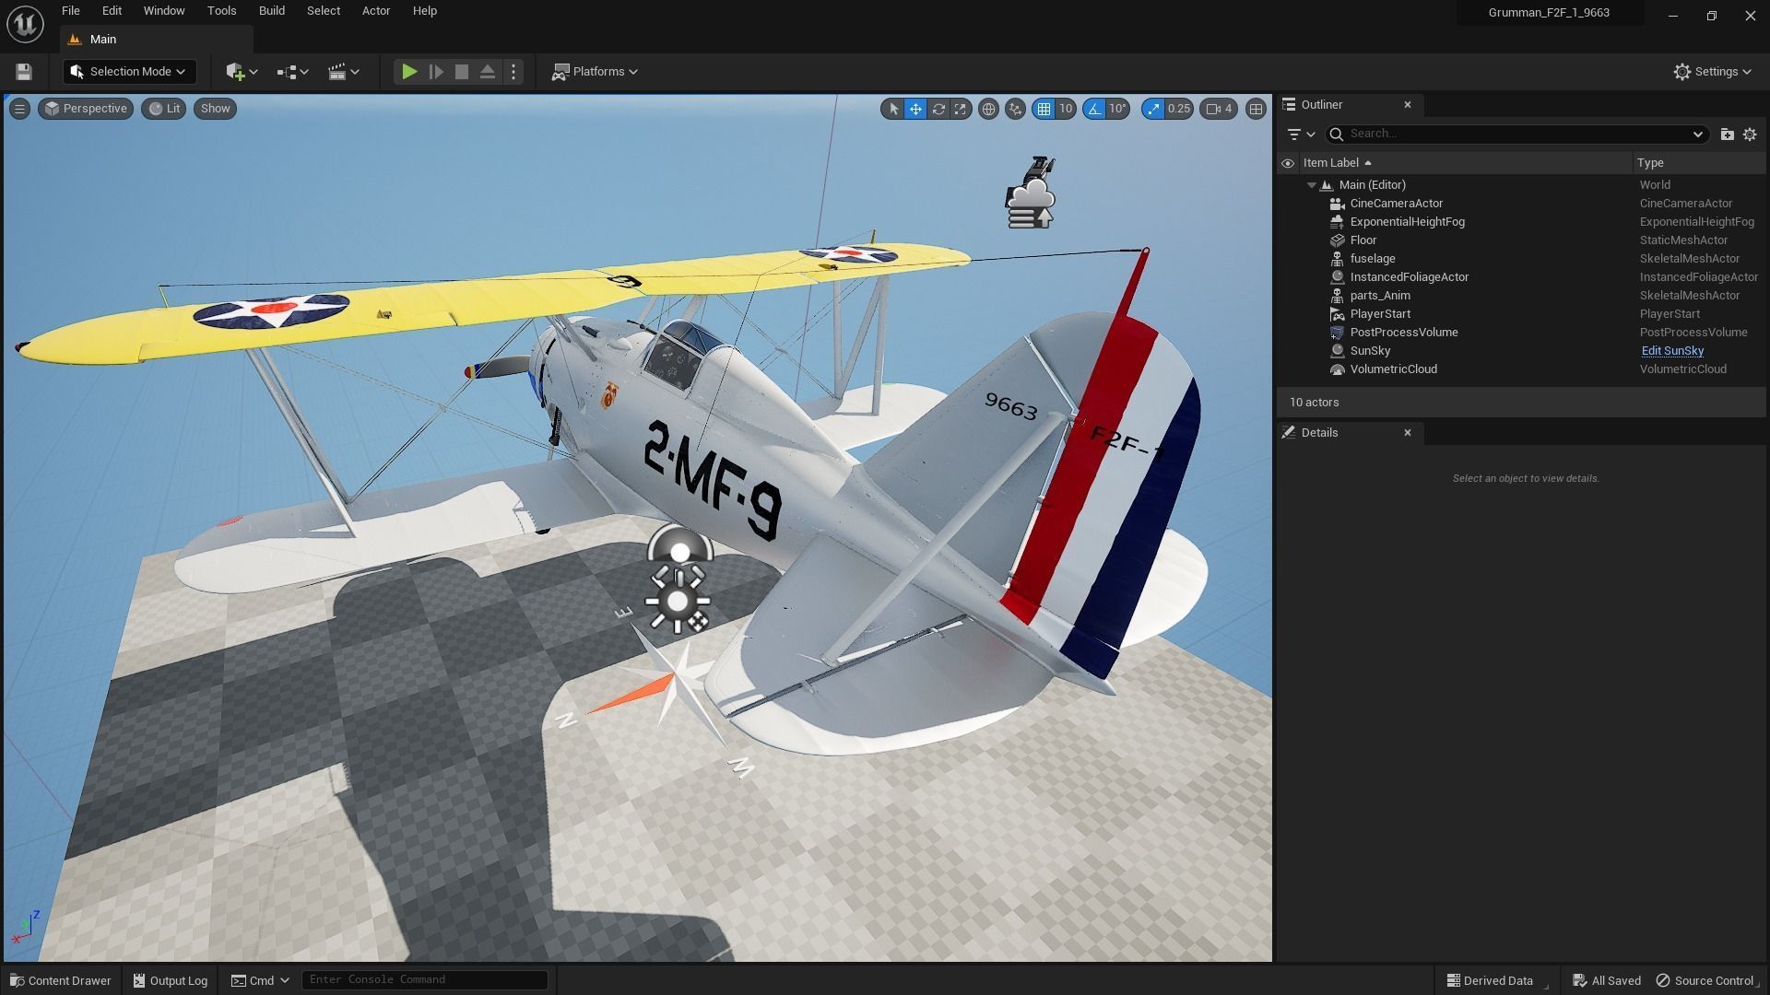Close the Outliner panel tab
The image size is (1770, 995).
click(x=1408, y=105)
